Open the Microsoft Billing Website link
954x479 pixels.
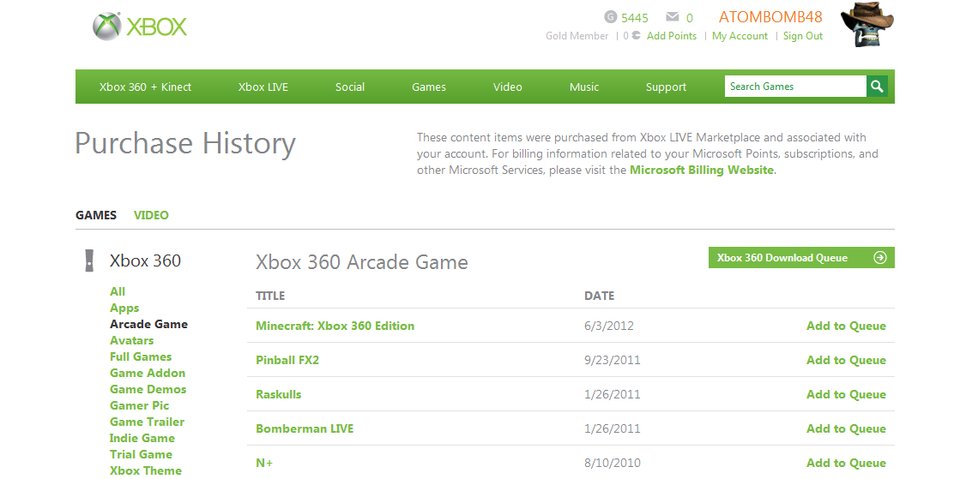702,170
